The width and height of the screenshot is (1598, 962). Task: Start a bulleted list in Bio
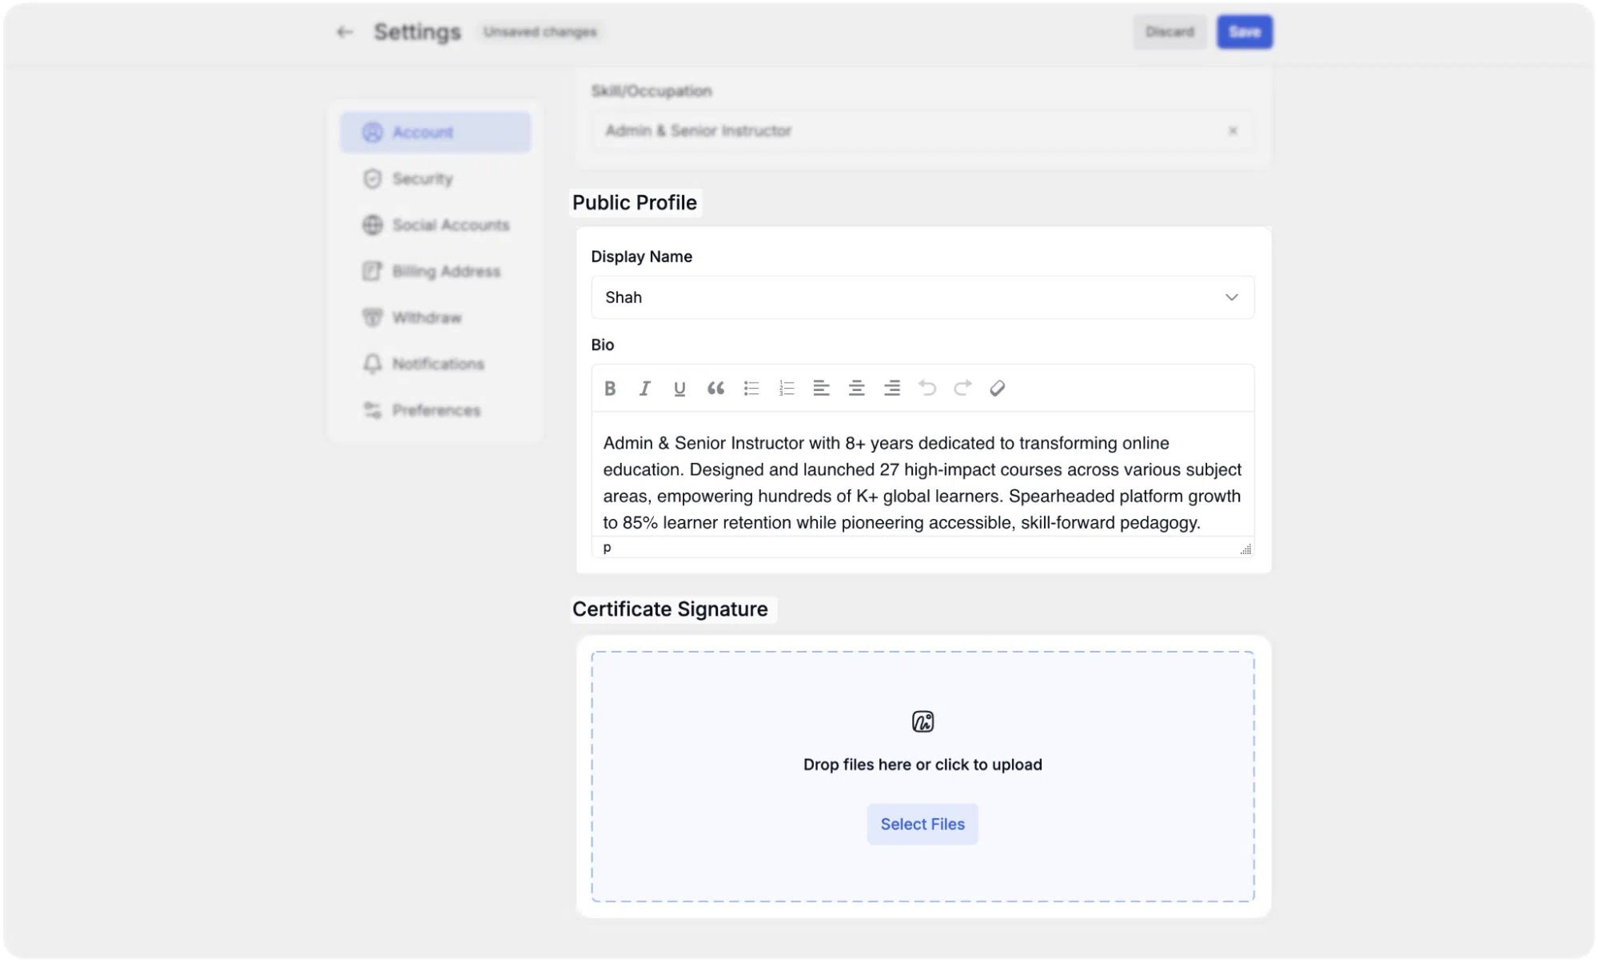click(751, 389)
